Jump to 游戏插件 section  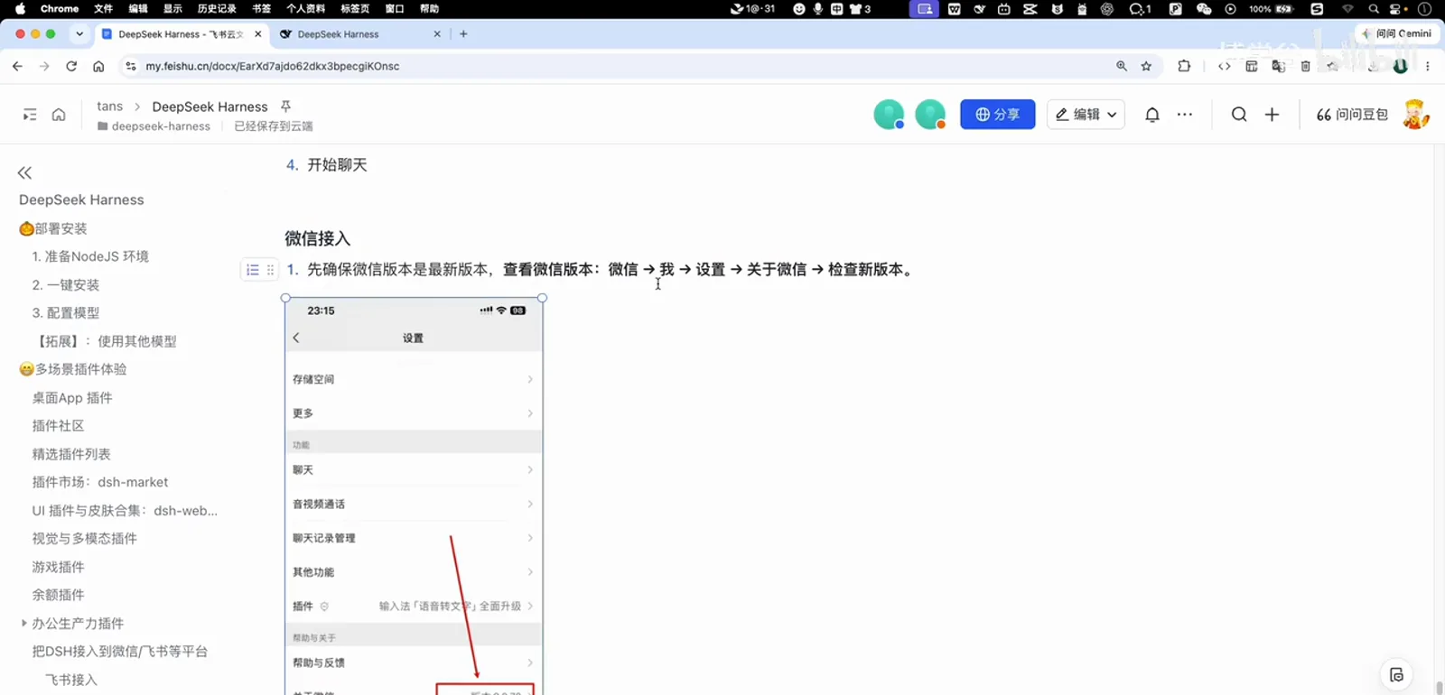pyautogui.click(x=58, y=567)
